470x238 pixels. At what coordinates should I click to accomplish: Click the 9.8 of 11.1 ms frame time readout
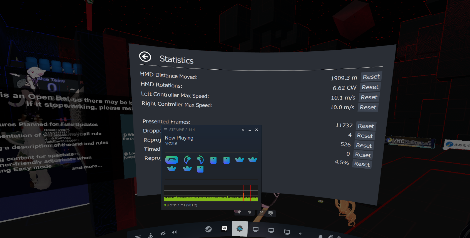[181, 205]
